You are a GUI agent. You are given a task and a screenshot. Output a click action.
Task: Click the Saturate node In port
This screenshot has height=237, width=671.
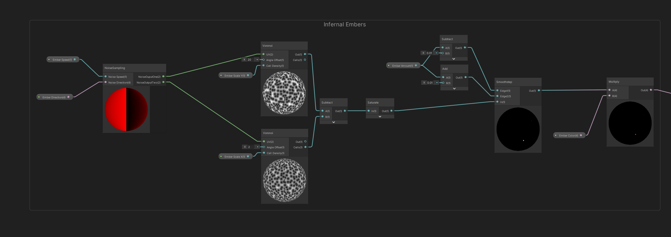pos(369,111)
